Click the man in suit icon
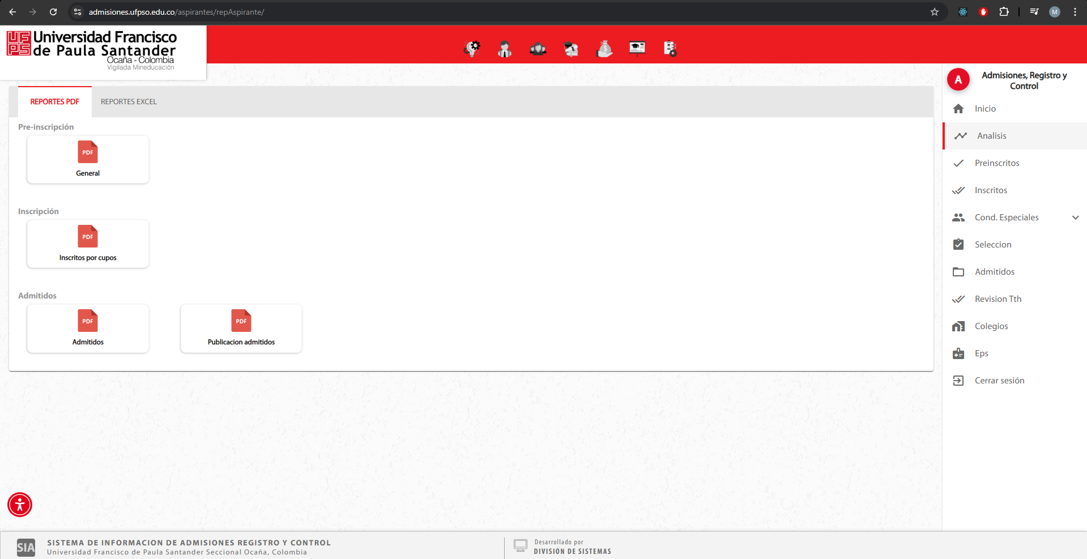 (504, 49)
